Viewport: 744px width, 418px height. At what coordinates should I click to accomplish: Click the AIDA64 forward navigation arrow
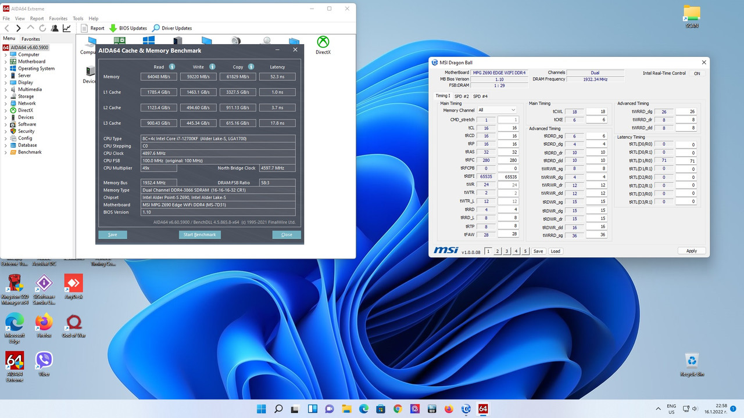pyautogui.click(x=19, y=28)
